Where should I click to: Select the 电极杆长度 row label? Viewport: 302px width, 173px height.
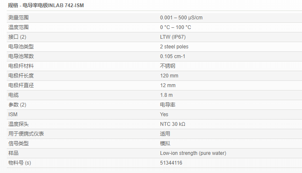(21, 75)
